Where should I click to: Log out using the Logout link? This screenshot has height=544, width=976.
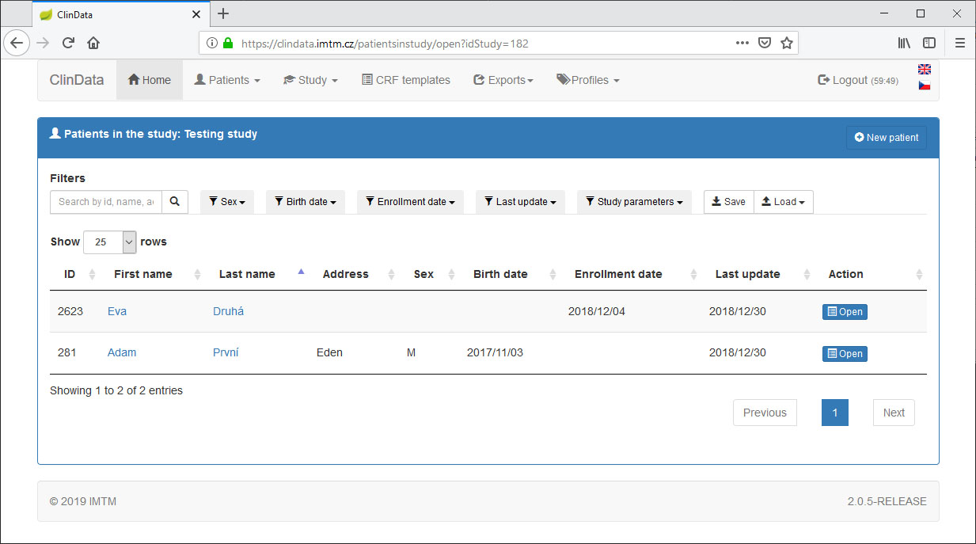(858, 80)
